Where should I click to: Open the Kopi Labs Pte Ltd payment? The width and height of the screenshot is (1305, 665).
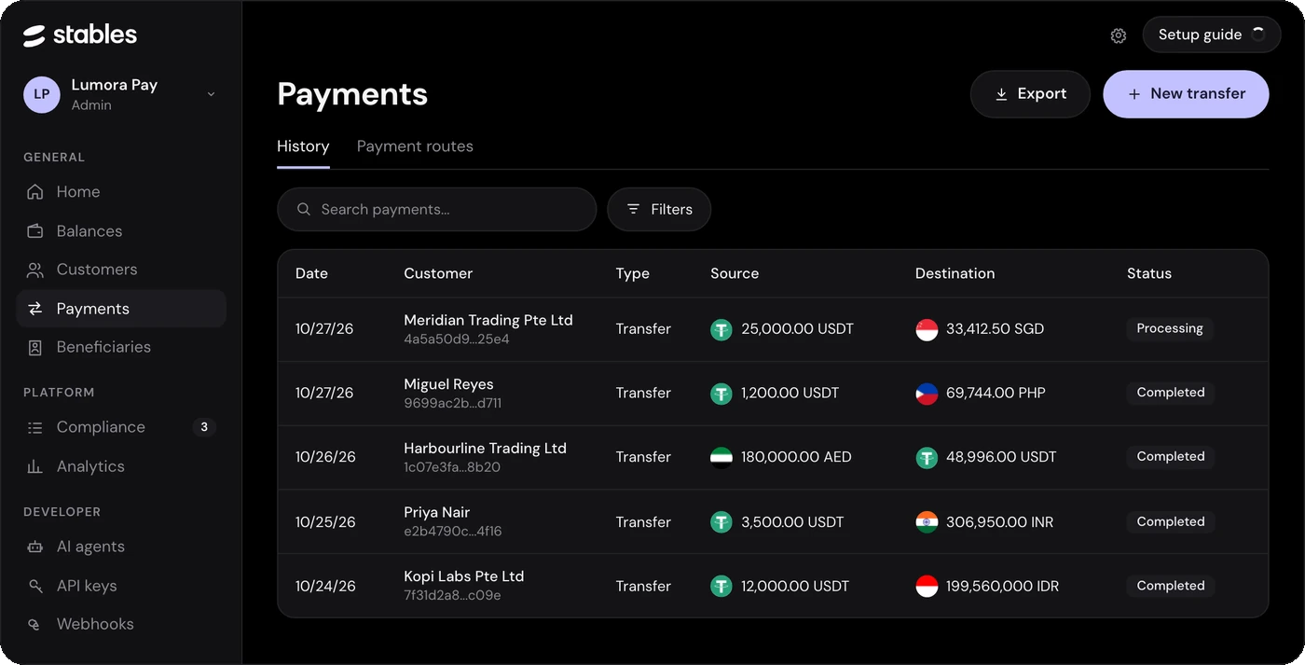[773, 586]
